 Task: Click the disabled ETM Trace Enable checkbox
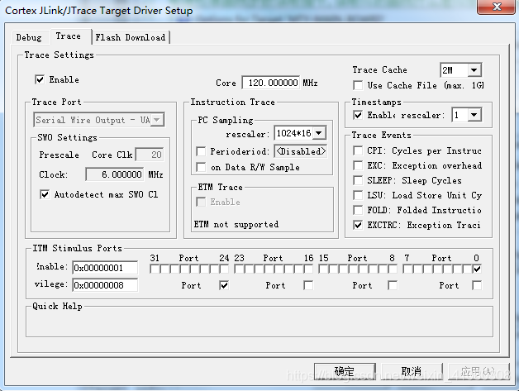coord(201,202)
